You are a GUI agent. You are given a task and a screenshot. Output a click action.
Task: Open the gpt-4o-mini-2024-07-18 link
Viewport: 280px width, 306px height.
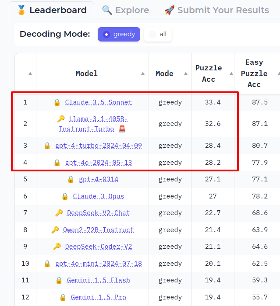pyautogui.click(x=99, y=264)
